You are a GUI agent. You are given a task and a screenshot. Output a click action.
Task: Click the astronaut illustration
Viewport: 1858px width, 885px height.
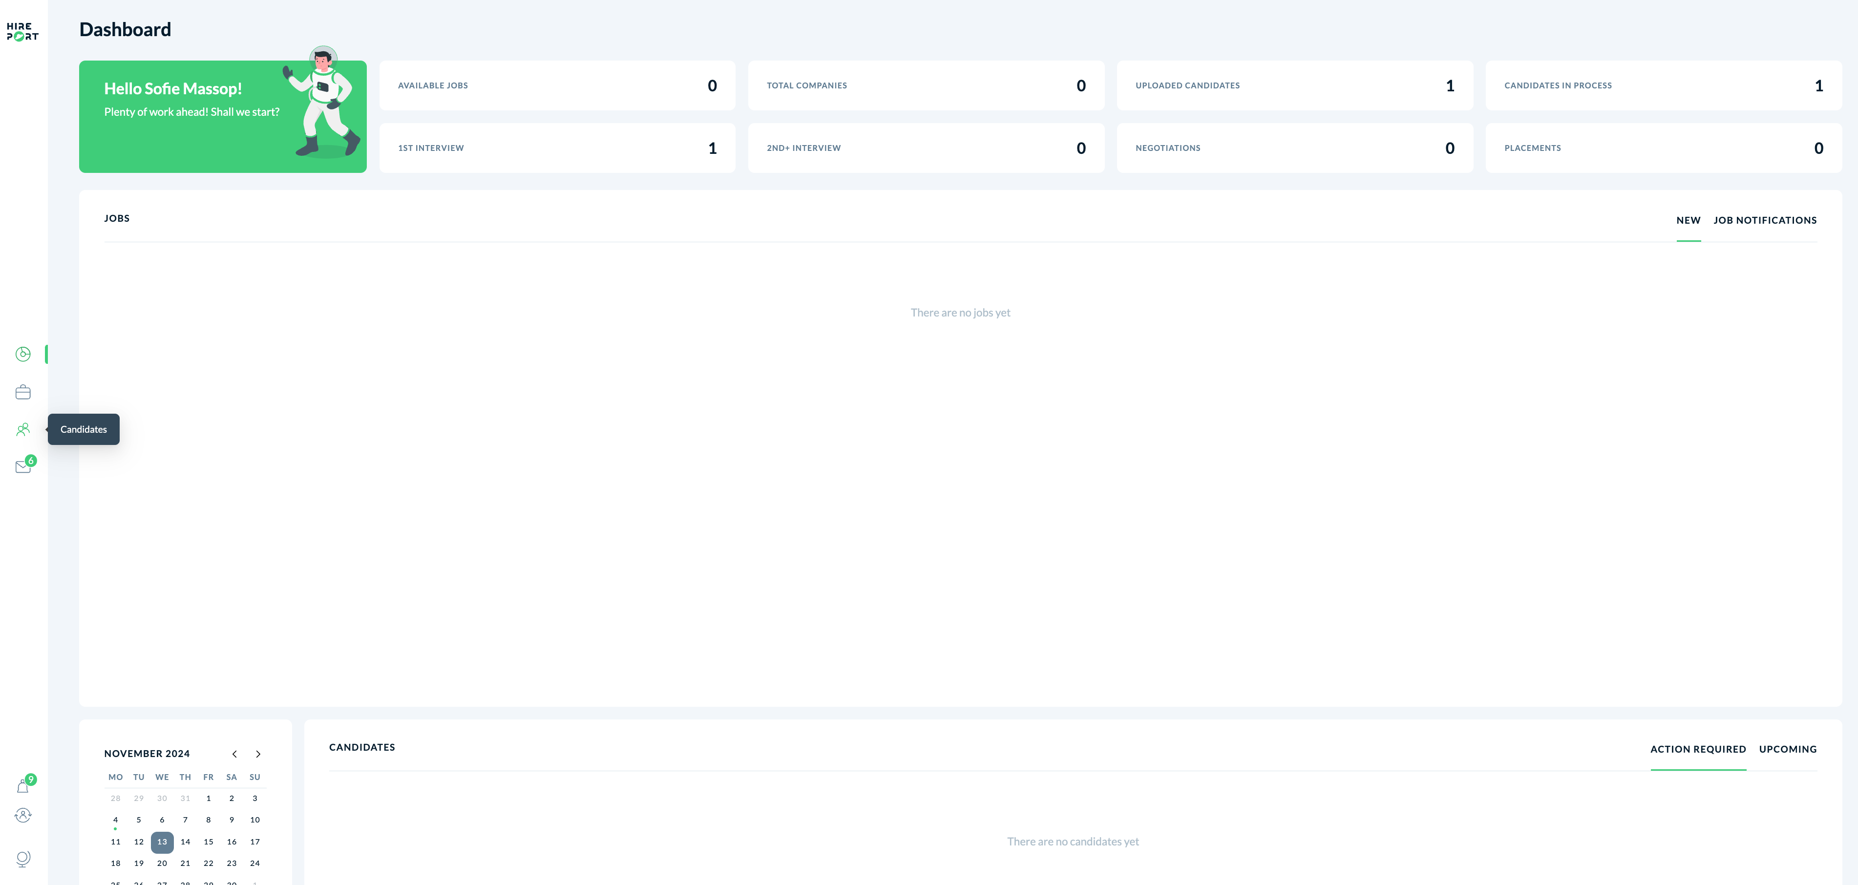pos(322,103)
